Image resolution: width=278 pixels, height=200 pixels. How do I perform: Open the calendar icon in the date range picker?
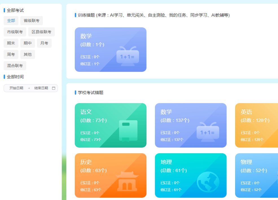(54, 88)
